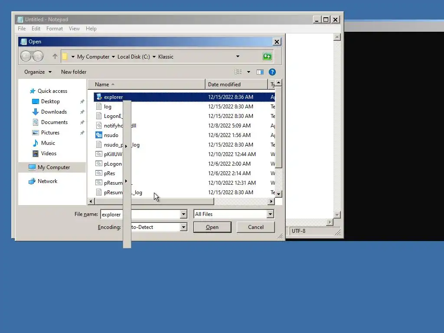Open the Notepad Format menu
Image resolution: width=444 pixels, height=333 pixels.
[x=54, y=29]
